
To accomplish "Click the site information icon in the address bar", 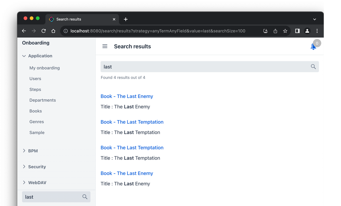I will (x=66, y=31).
